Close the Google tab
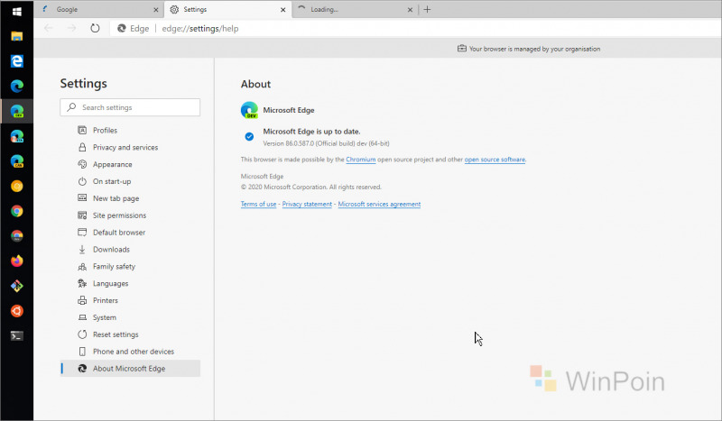 [x=155, y=10]
